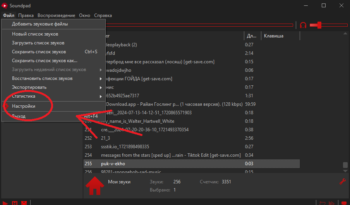
Task: Expand the Экспортировать submenu arrow
Action: (x=101, y=88)
